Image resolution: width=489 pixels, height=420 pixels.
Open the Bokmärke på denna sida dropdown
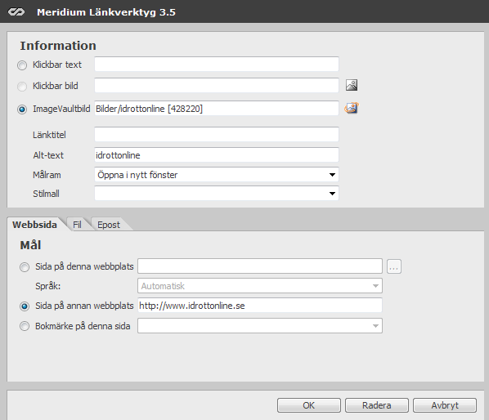click(x=260, y=326)
